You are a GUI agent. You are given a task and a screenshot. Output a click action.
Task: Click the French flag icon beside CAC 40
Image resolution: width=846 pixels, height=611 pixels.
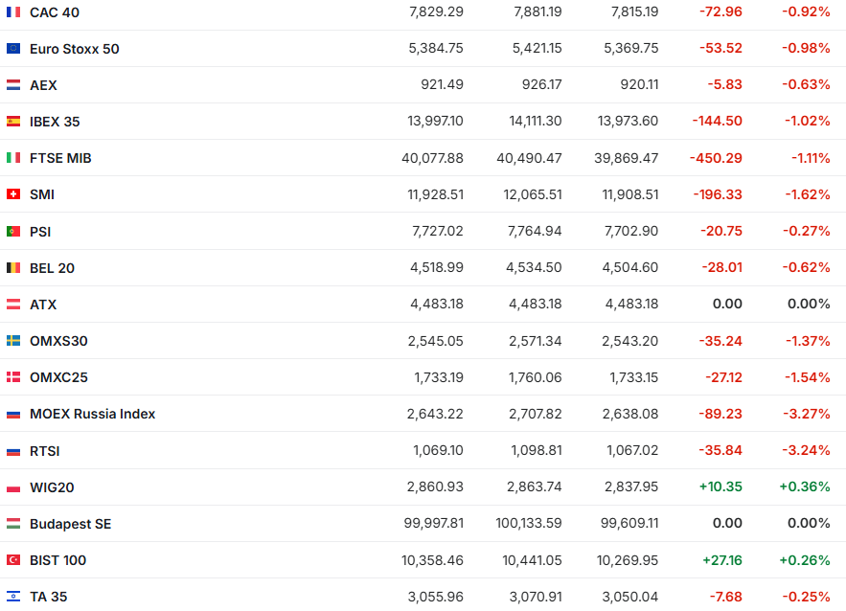[x=13, y=12]
